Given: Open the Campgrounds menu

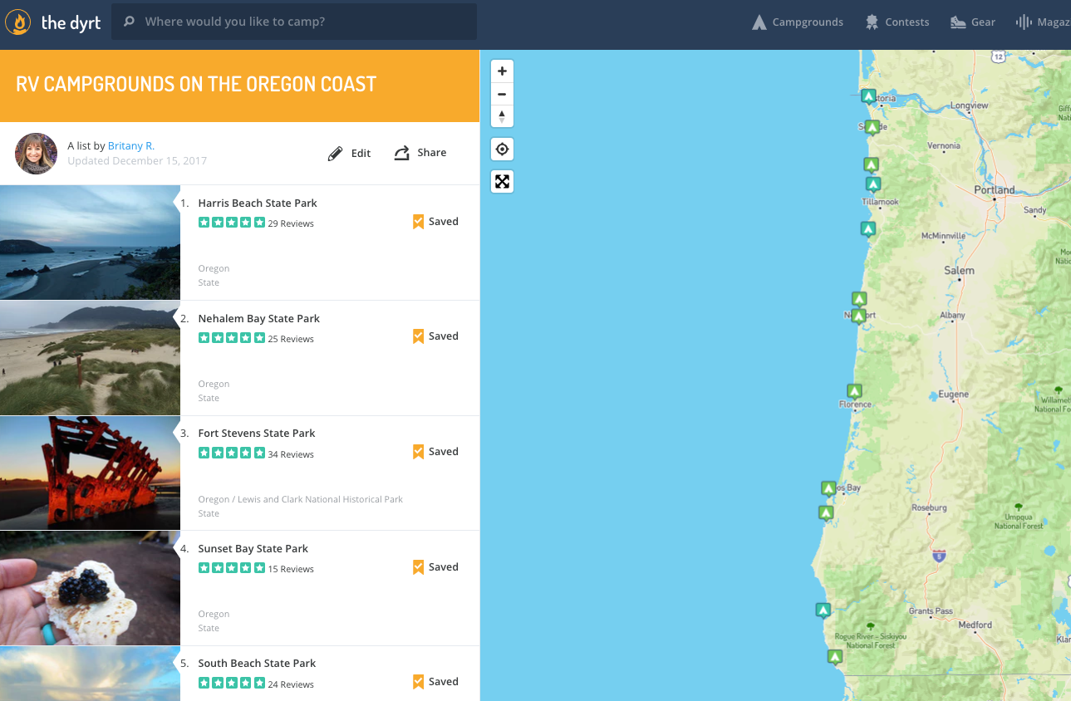Looking at the screenshot, I should tap(798, 22).
